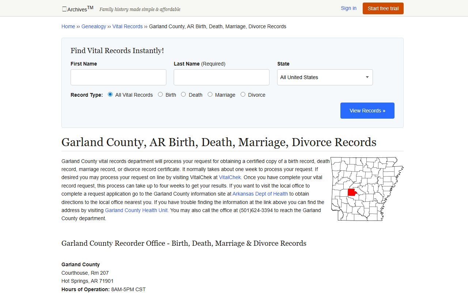The height and width of the screenshot is (293, 468).
Task: Click the tagline Family history made simple
Action: tap(140, 9)
